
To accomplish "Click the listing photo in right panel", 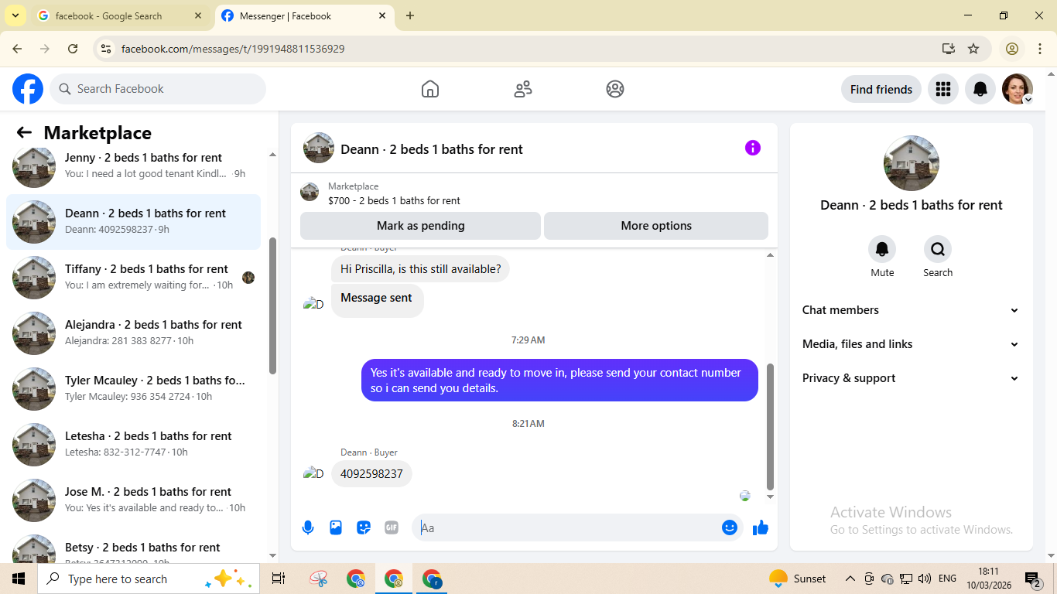I will point(912,163).
